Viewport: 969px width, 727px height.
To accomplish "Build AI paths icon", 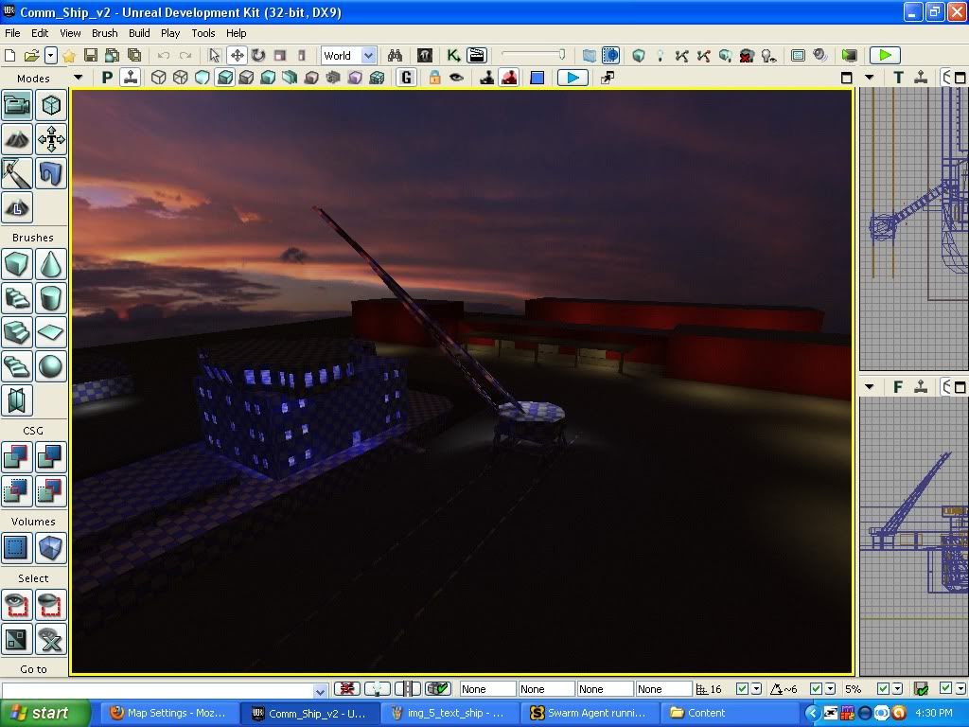I will (x=681, y=56).
